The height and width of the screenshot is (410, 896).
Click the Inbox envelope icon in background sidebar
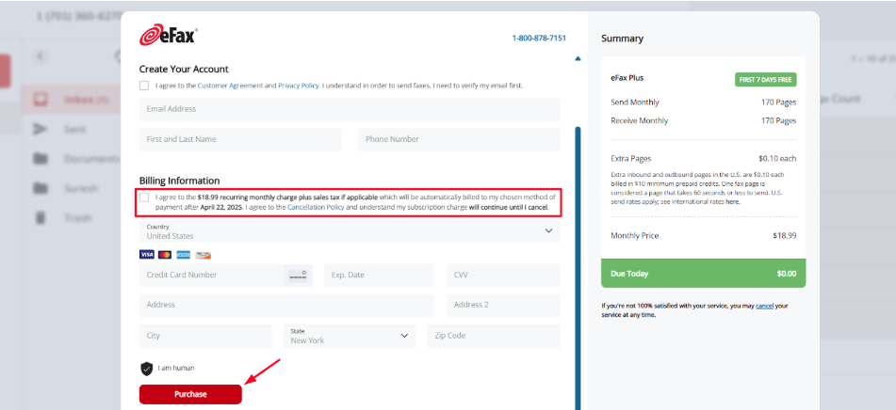point(40,100)
